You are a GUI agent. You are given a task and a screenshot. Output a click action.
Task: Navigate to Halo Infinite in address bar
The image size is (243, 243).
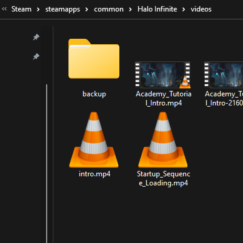click(x=157, y=9)
